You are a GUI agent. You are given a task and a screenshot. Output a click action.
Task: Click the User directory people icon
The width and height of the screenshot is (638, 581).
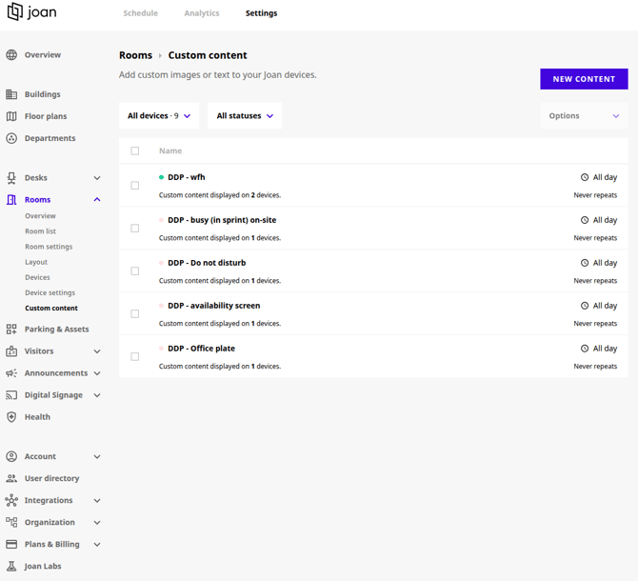(11, 478)
